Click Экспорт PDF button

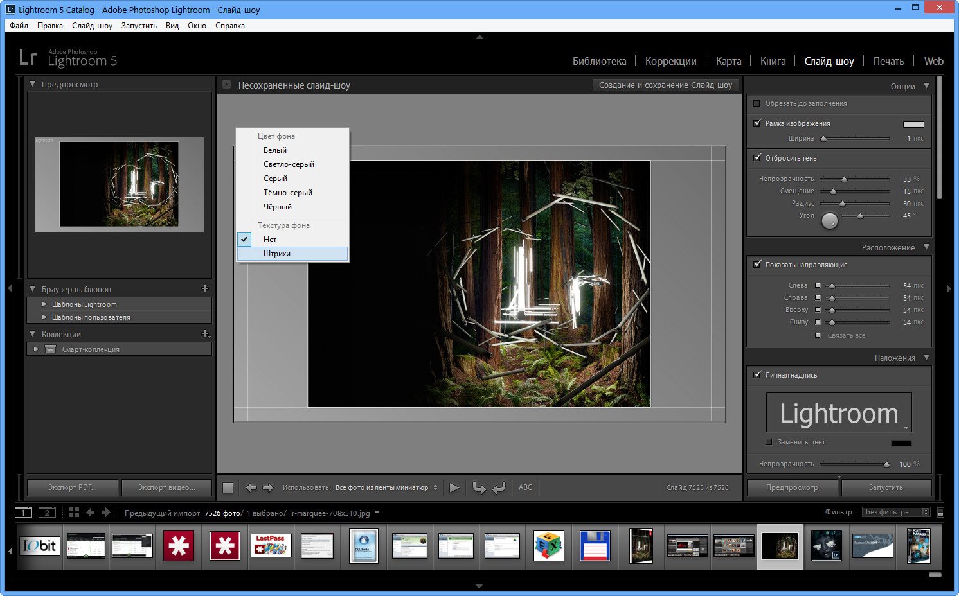click(73, 487)
